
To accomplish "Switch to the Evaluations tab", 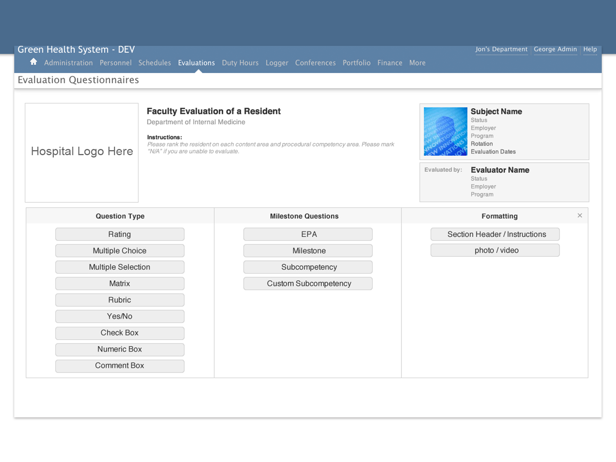I will pos(196,63).
